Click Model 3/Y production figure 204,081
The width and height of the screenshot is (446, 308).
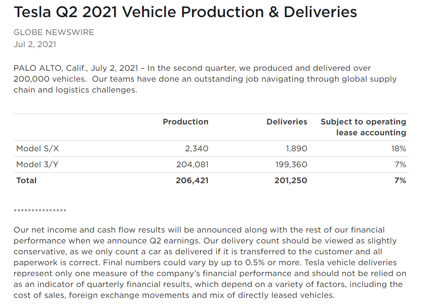click(x=192, y=164)
